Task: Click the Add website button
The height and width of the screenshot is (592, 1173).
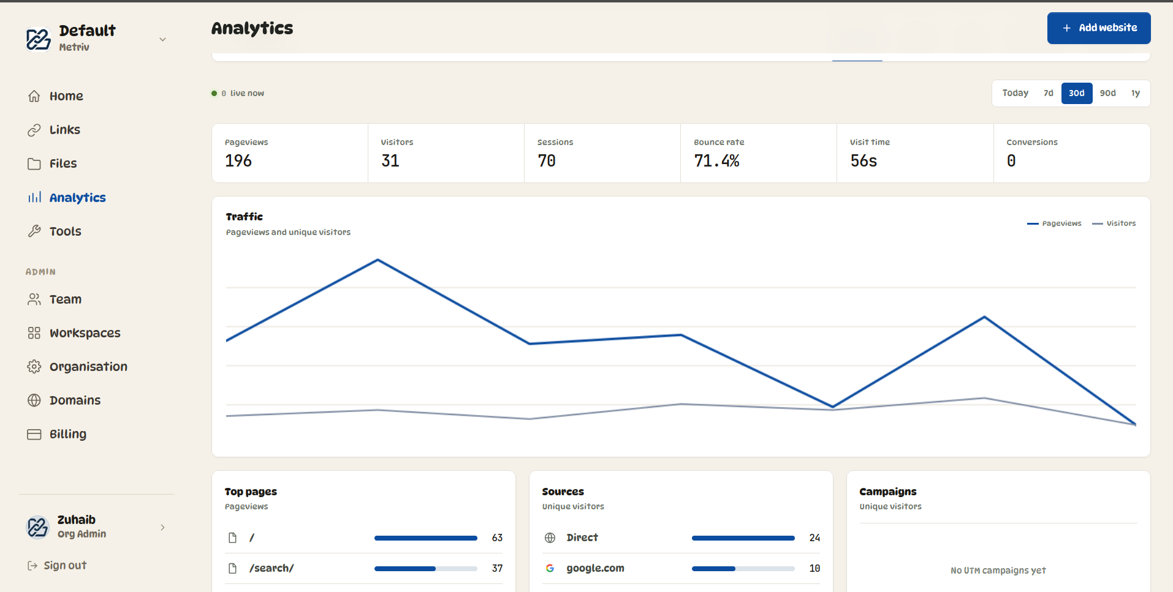Action: click(x=1099, y=28)
